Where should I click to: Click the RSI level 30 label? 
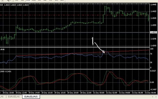151,62
